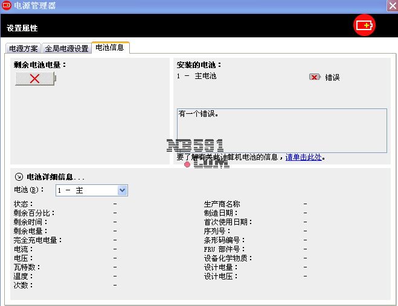This screenshot has height=306, width=398.
Task: Click the 错误 status text
Action: [x=332, y=78]
